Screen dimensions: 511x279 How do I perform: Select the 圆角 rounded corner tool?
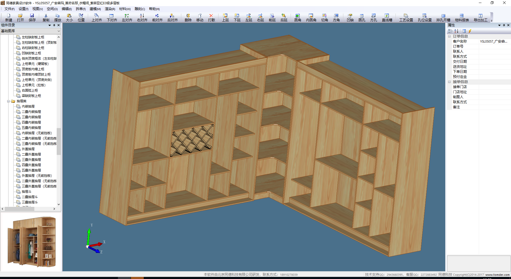pyautogui.click(x=298, y=18)
